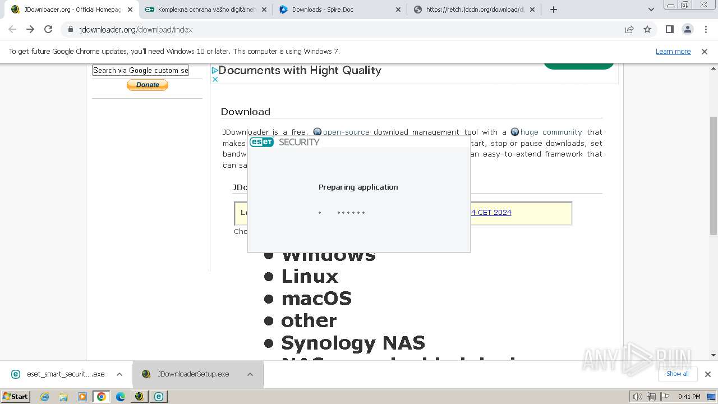Open the Chrome profile avatar menu
This screenshot has height=404, width=718.
tap(687, 29)
